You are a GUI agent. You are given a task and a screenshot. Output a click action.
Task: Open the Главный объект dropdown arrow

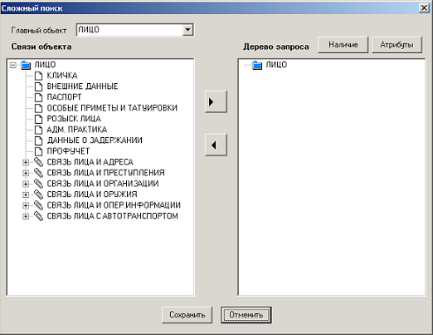point(187,30)
